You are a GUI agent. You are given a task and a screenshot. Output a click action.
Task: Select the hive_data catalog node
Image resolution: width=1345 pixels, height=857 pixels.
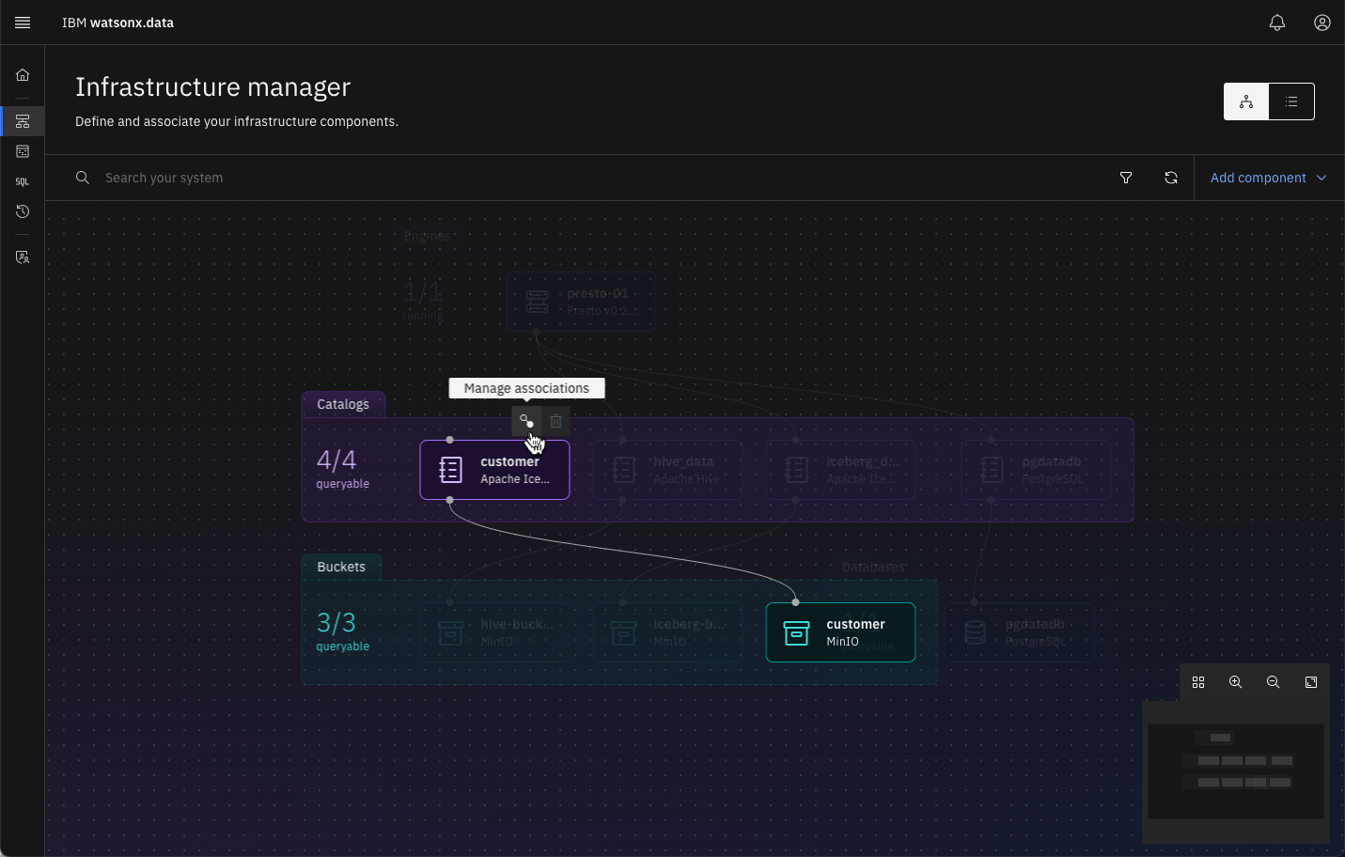(667, 470)
